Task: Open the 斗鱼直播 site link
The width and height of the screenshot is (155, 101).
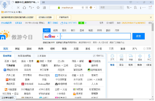Action: pyautogui.click(x=11, y=90)
